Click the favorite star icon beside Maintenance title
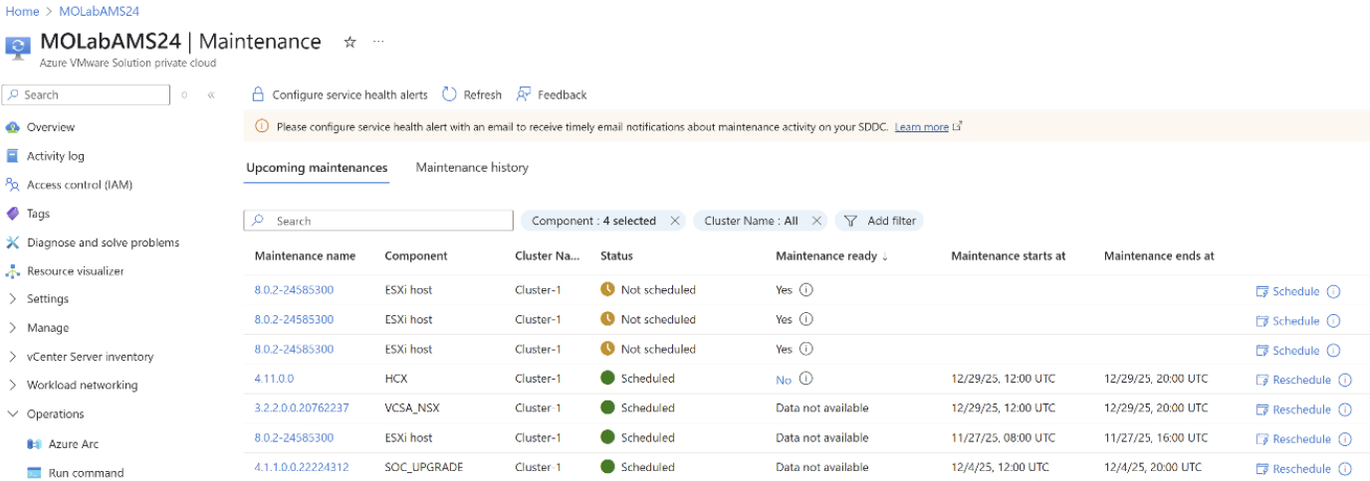This screenshot has width=1370, height=481. click(349, 42)
